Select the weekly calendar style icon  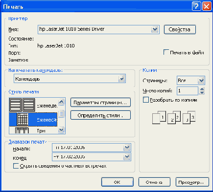22,105
